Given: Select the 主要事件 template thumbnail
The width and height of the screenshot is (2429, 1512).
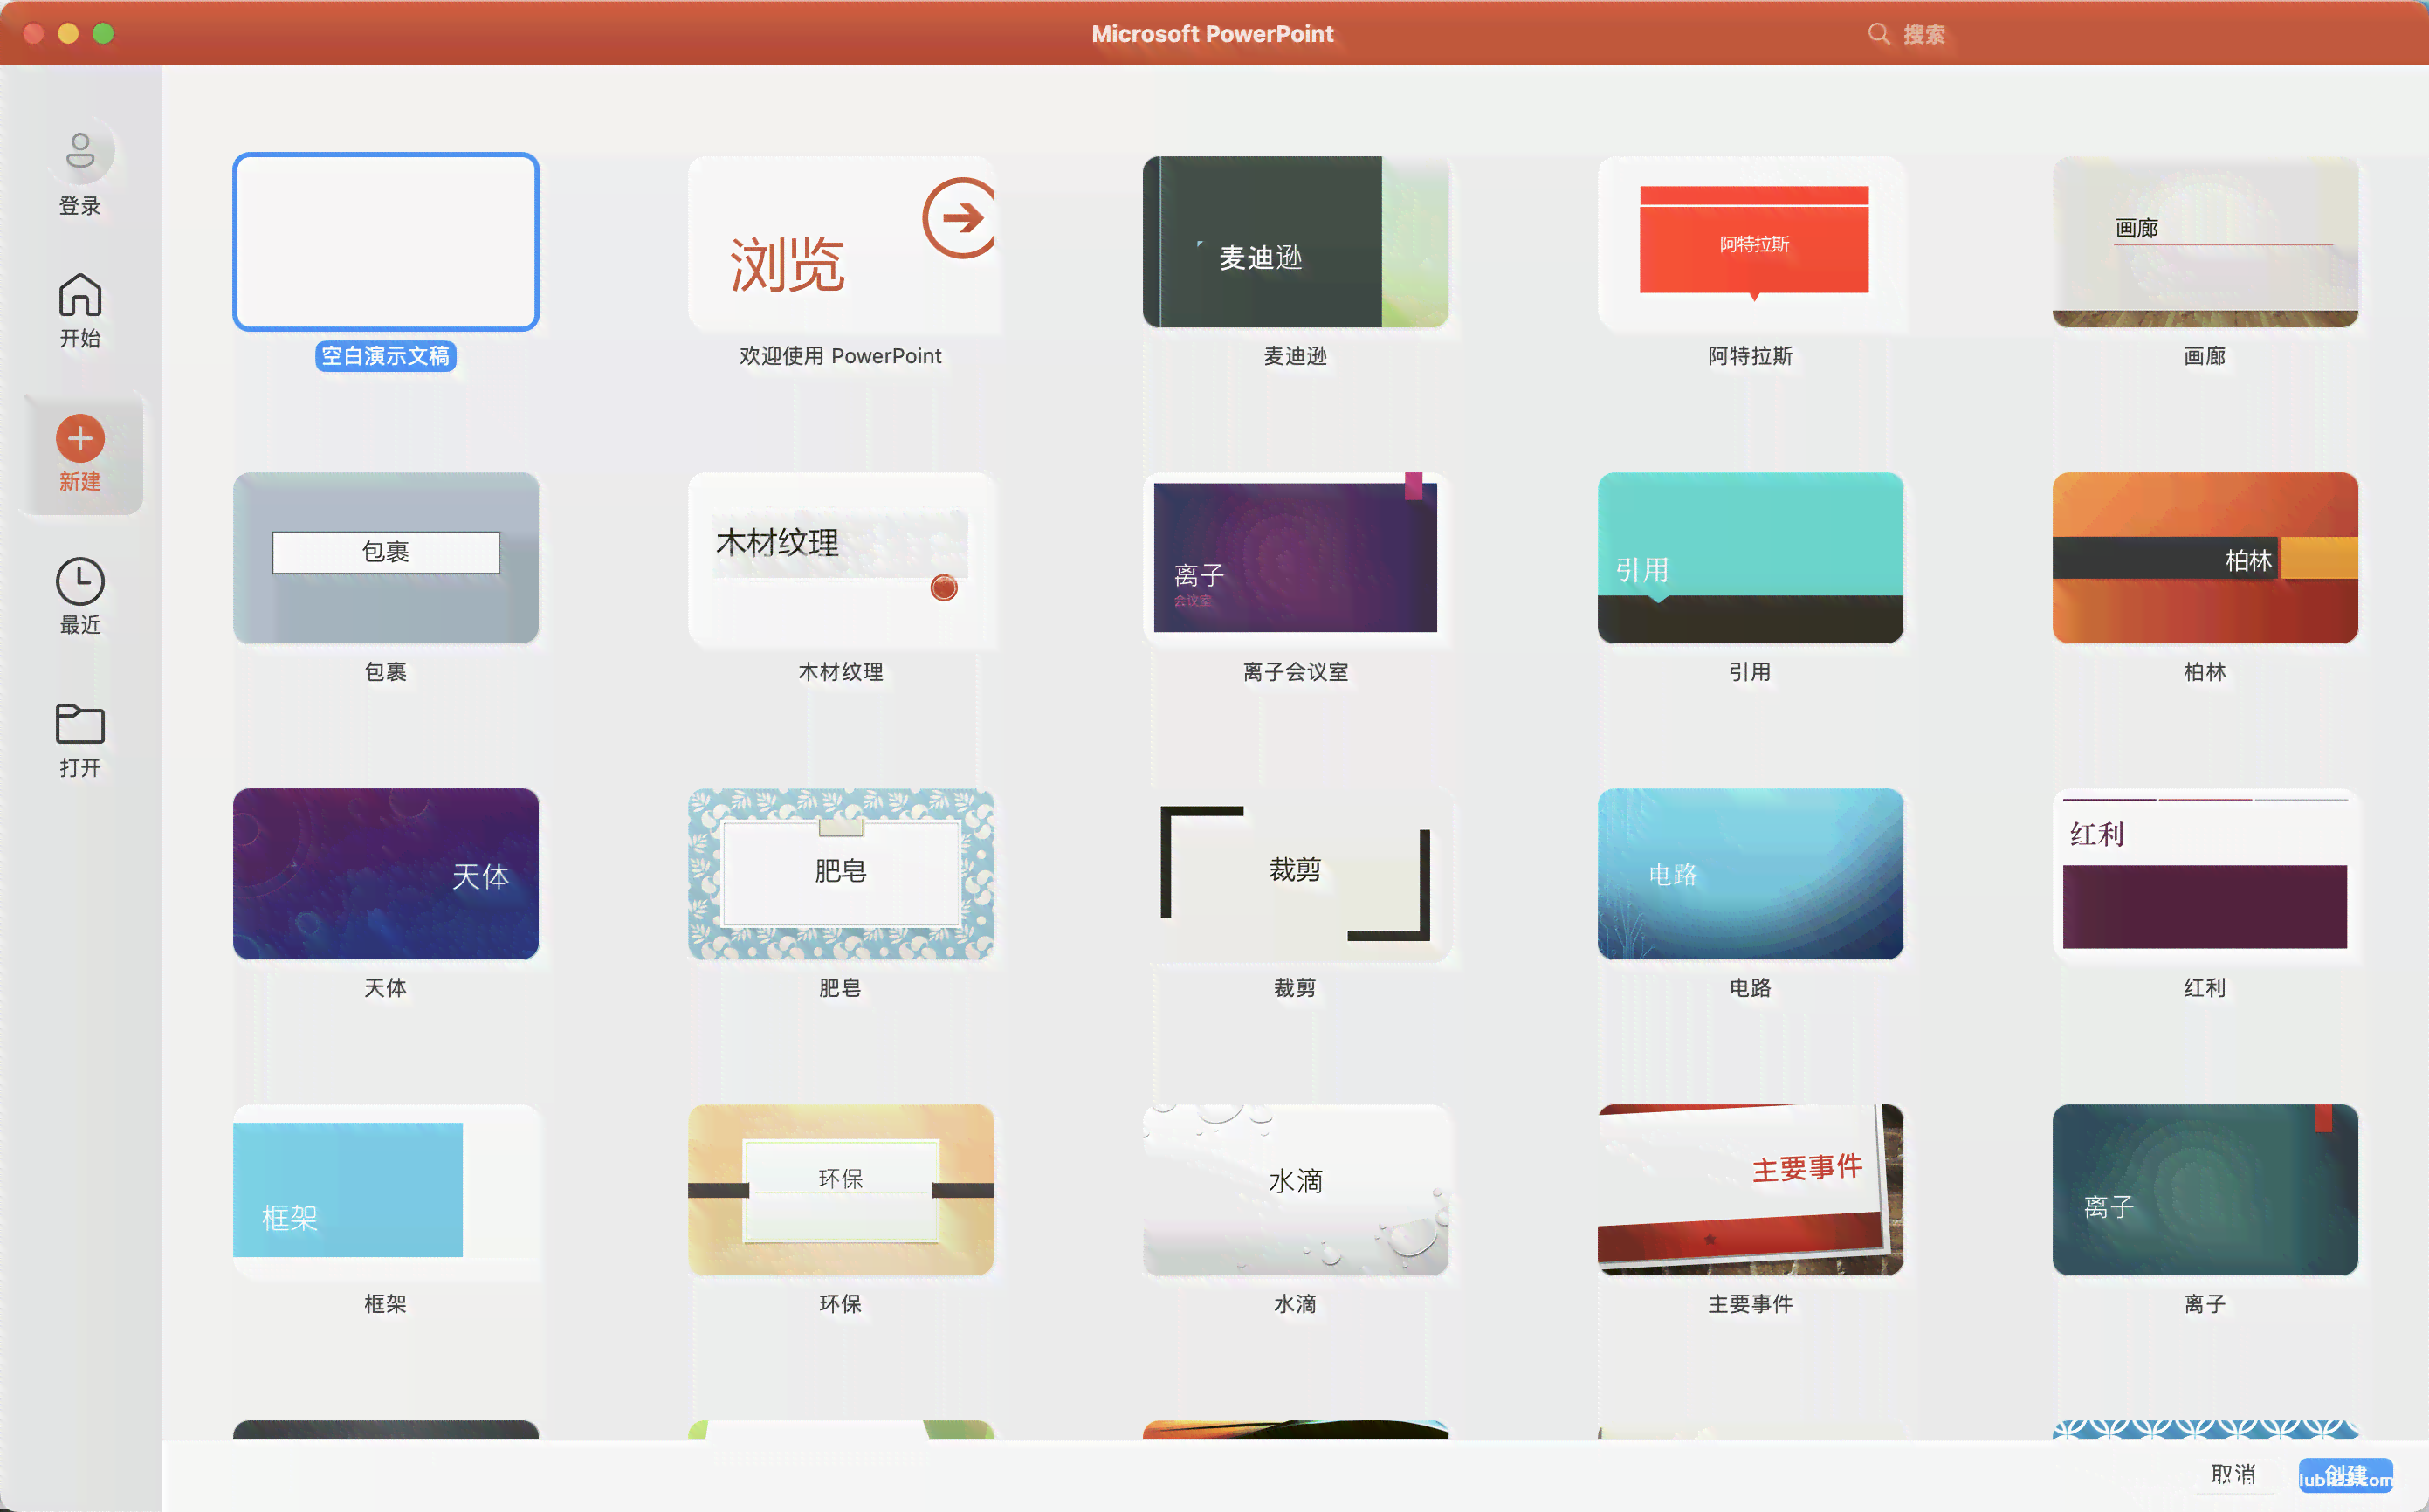Looking at the screenshot, I should pos(1751,1189).
